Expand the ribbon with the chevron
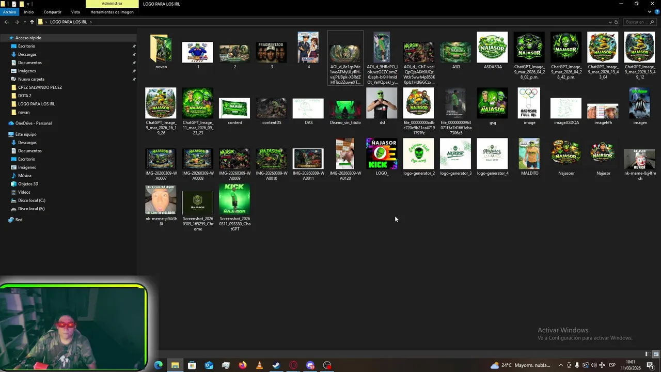Viewport: 661px width, 372px height. (x=650, y=12)
